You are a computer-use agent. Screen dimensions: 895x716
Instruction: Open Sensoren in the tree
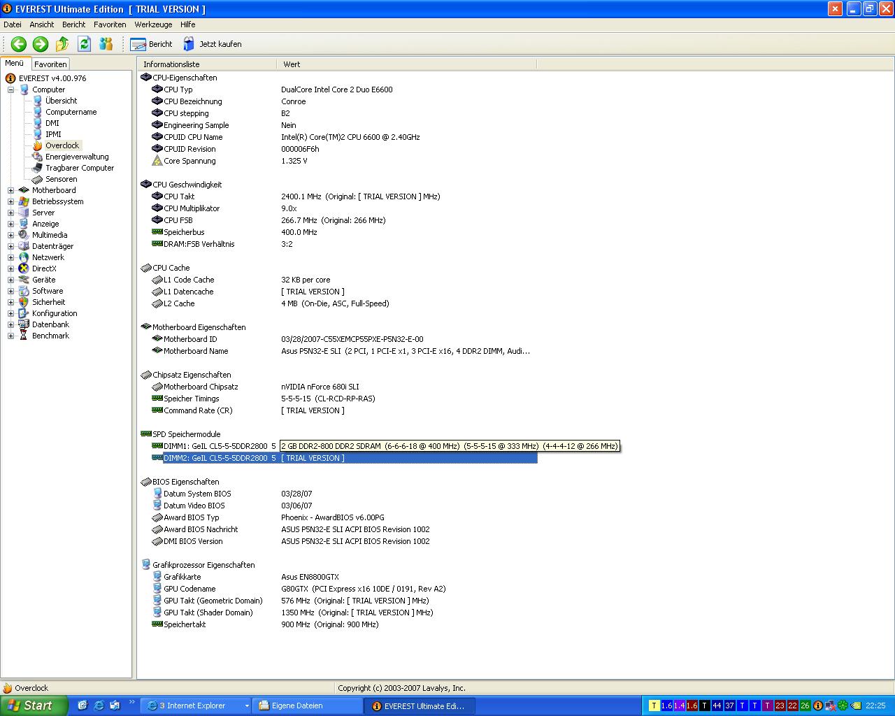[62, 179]
